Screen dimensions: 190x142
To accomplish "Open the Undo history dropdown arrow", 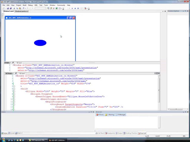I will click(x=26, y=8).
